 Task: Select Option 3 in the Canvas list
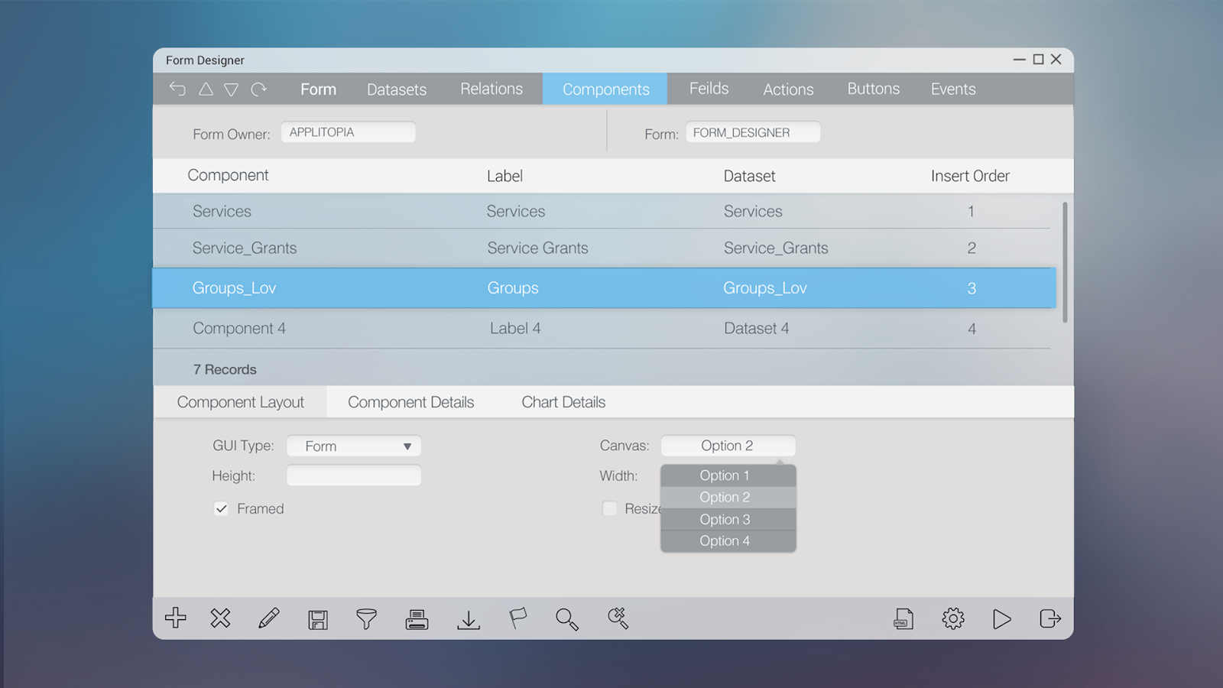coord(728,519)
